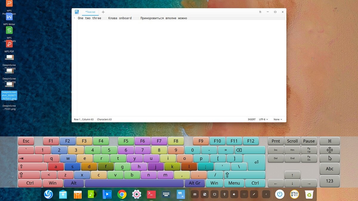Switch Onboard to the 123 layout
This screenshot has width=358, height=201.
click(330, 181)
